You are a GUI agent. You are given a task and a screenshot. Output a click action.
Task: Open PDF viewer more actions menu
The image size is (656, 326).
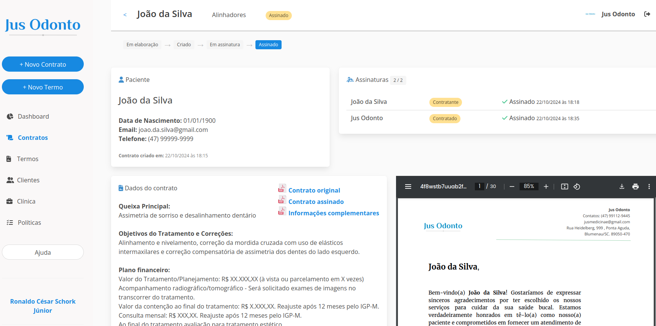coord(649,187)
